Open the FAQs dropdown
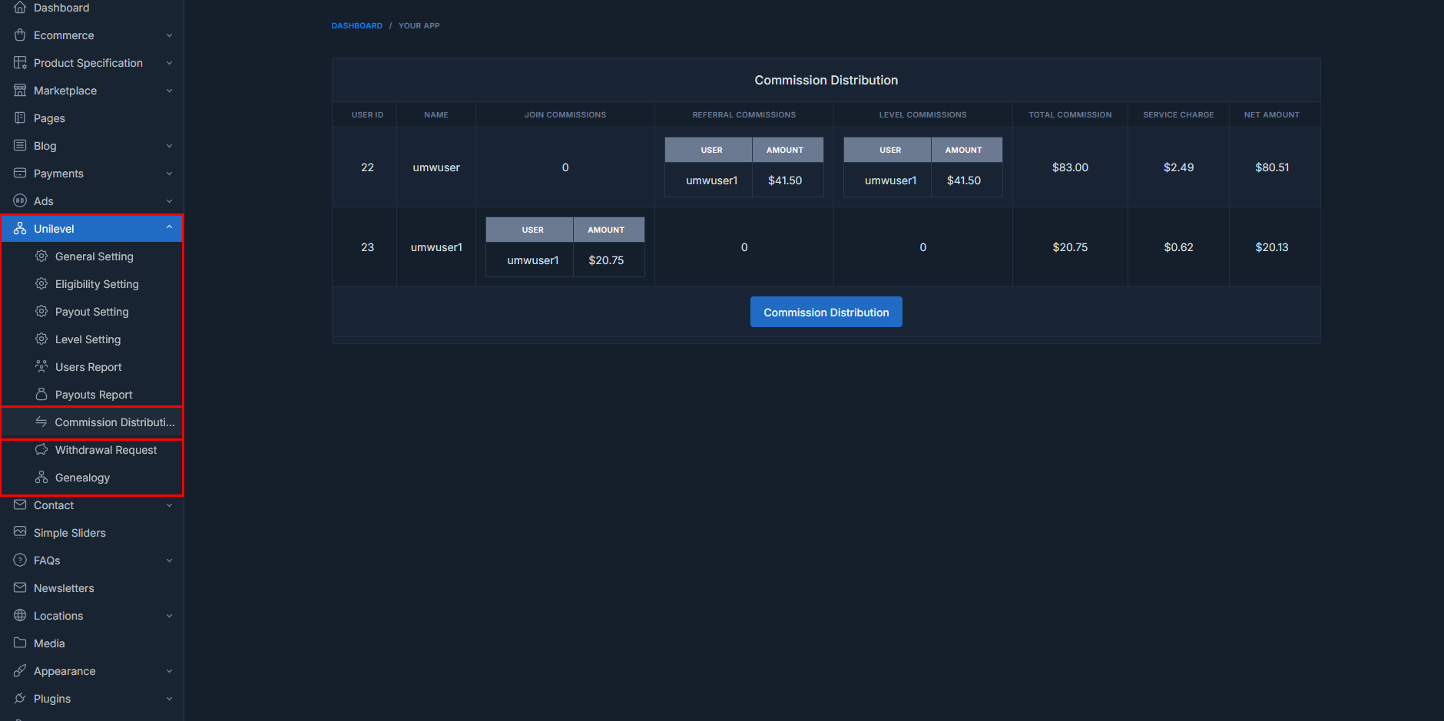 click(169, 560)
